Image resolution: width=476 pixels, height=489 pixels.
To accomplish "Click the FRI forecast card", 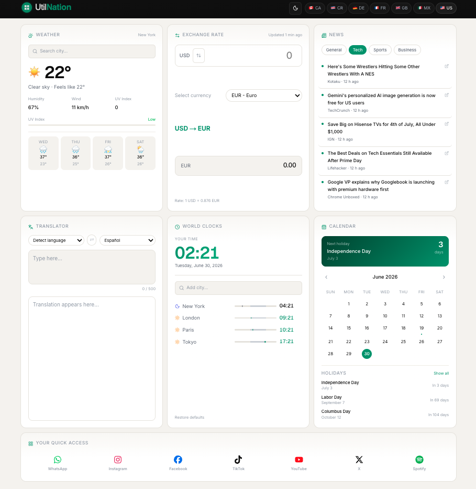I will click(x=108, y=153).
